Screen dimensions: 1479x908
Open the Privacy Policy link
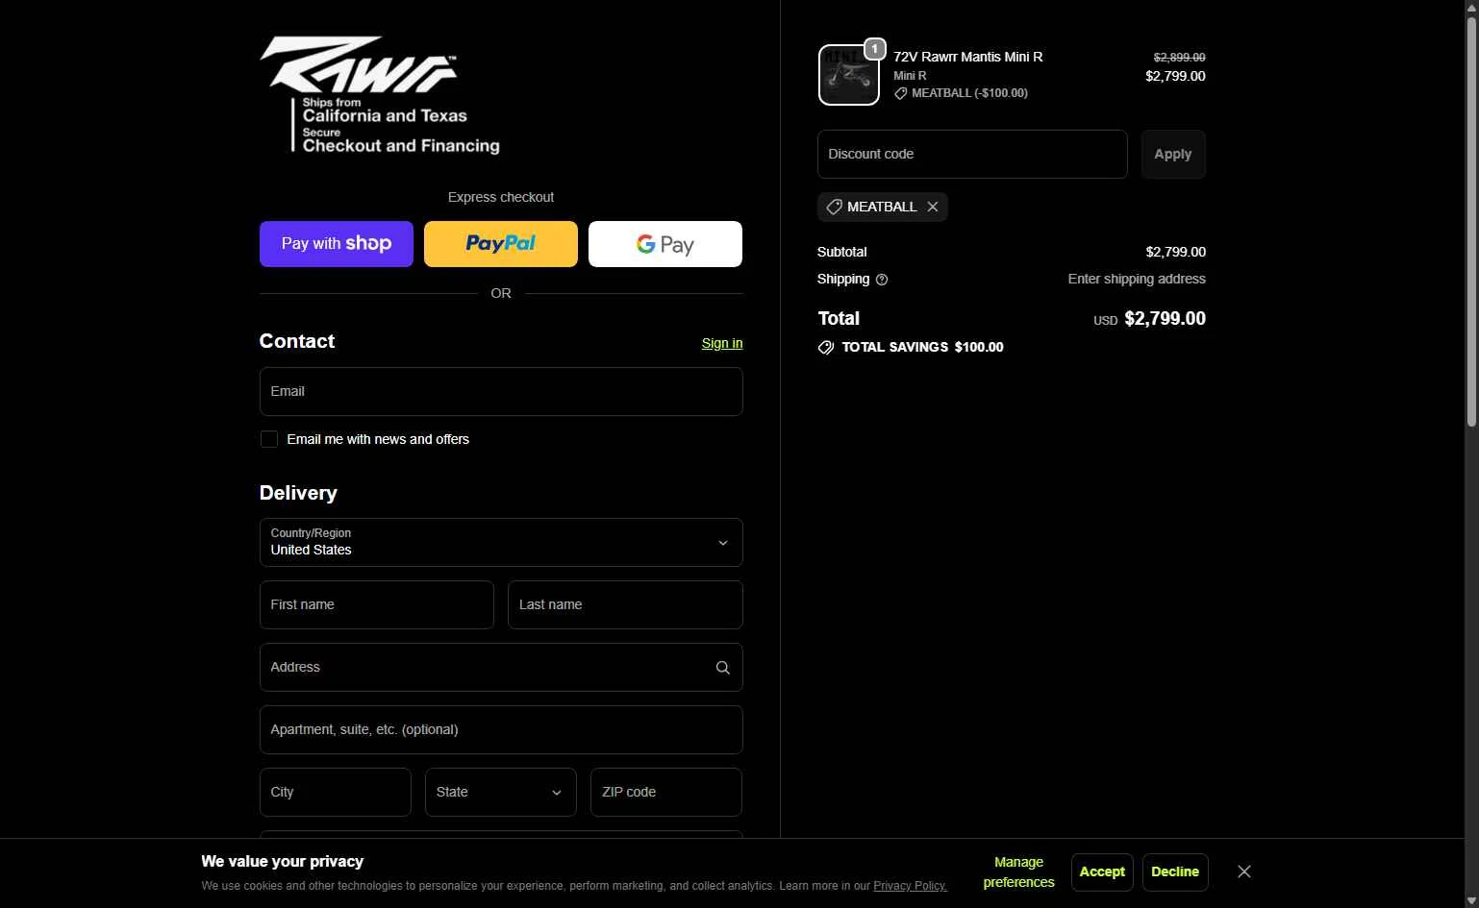pyautogui.click(x=910, y=886)
